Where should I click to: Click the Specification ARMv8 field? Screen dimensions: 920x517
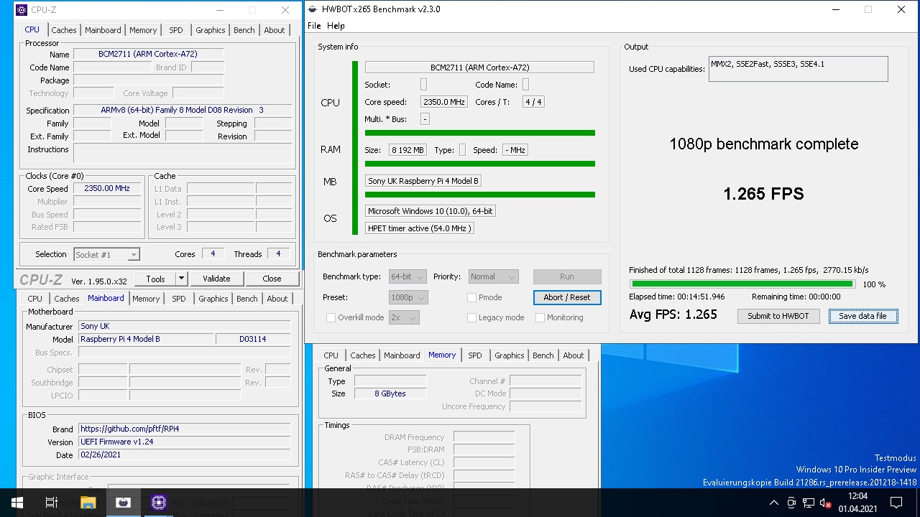[x=183, y=111]
